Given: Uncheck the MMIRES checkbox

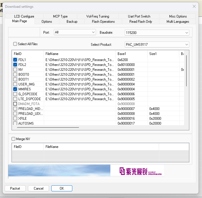Looking at the screenshot, I should [15, 89].
